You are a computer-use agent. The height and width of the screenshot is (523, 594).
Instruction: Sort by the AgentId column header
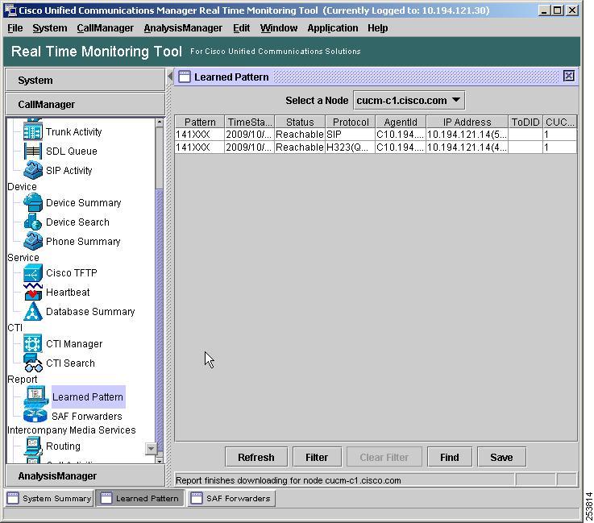coord(401,122)
